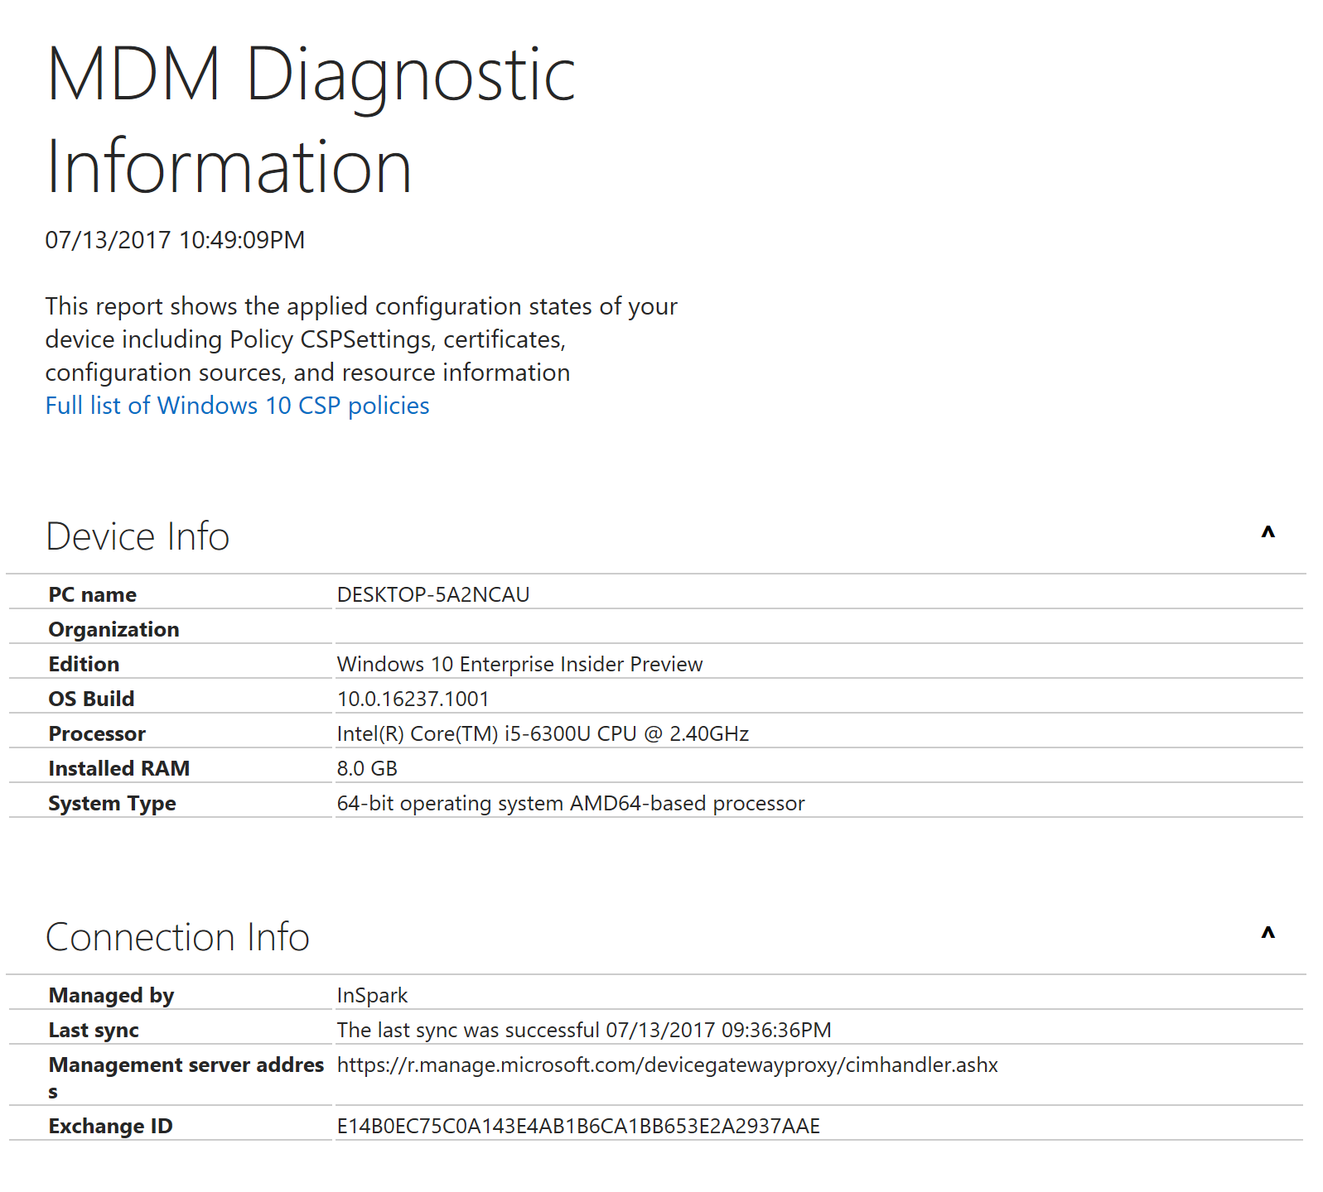Select the Windows 10 Enterprise Insider Preview edition
Screen dimensions: 1323x1192
pyautogui.click(x=519, y=663)
